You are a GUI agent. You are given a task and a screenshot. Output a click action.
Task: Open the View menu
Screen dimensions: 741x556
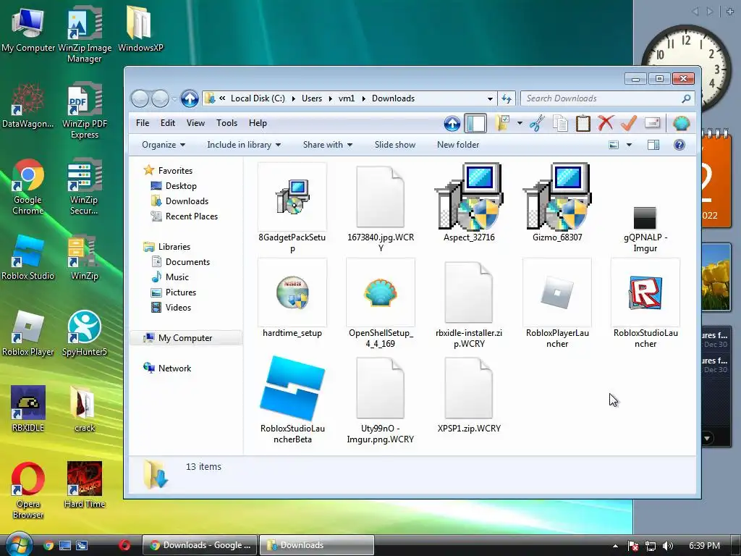click(x=195, y=123)
